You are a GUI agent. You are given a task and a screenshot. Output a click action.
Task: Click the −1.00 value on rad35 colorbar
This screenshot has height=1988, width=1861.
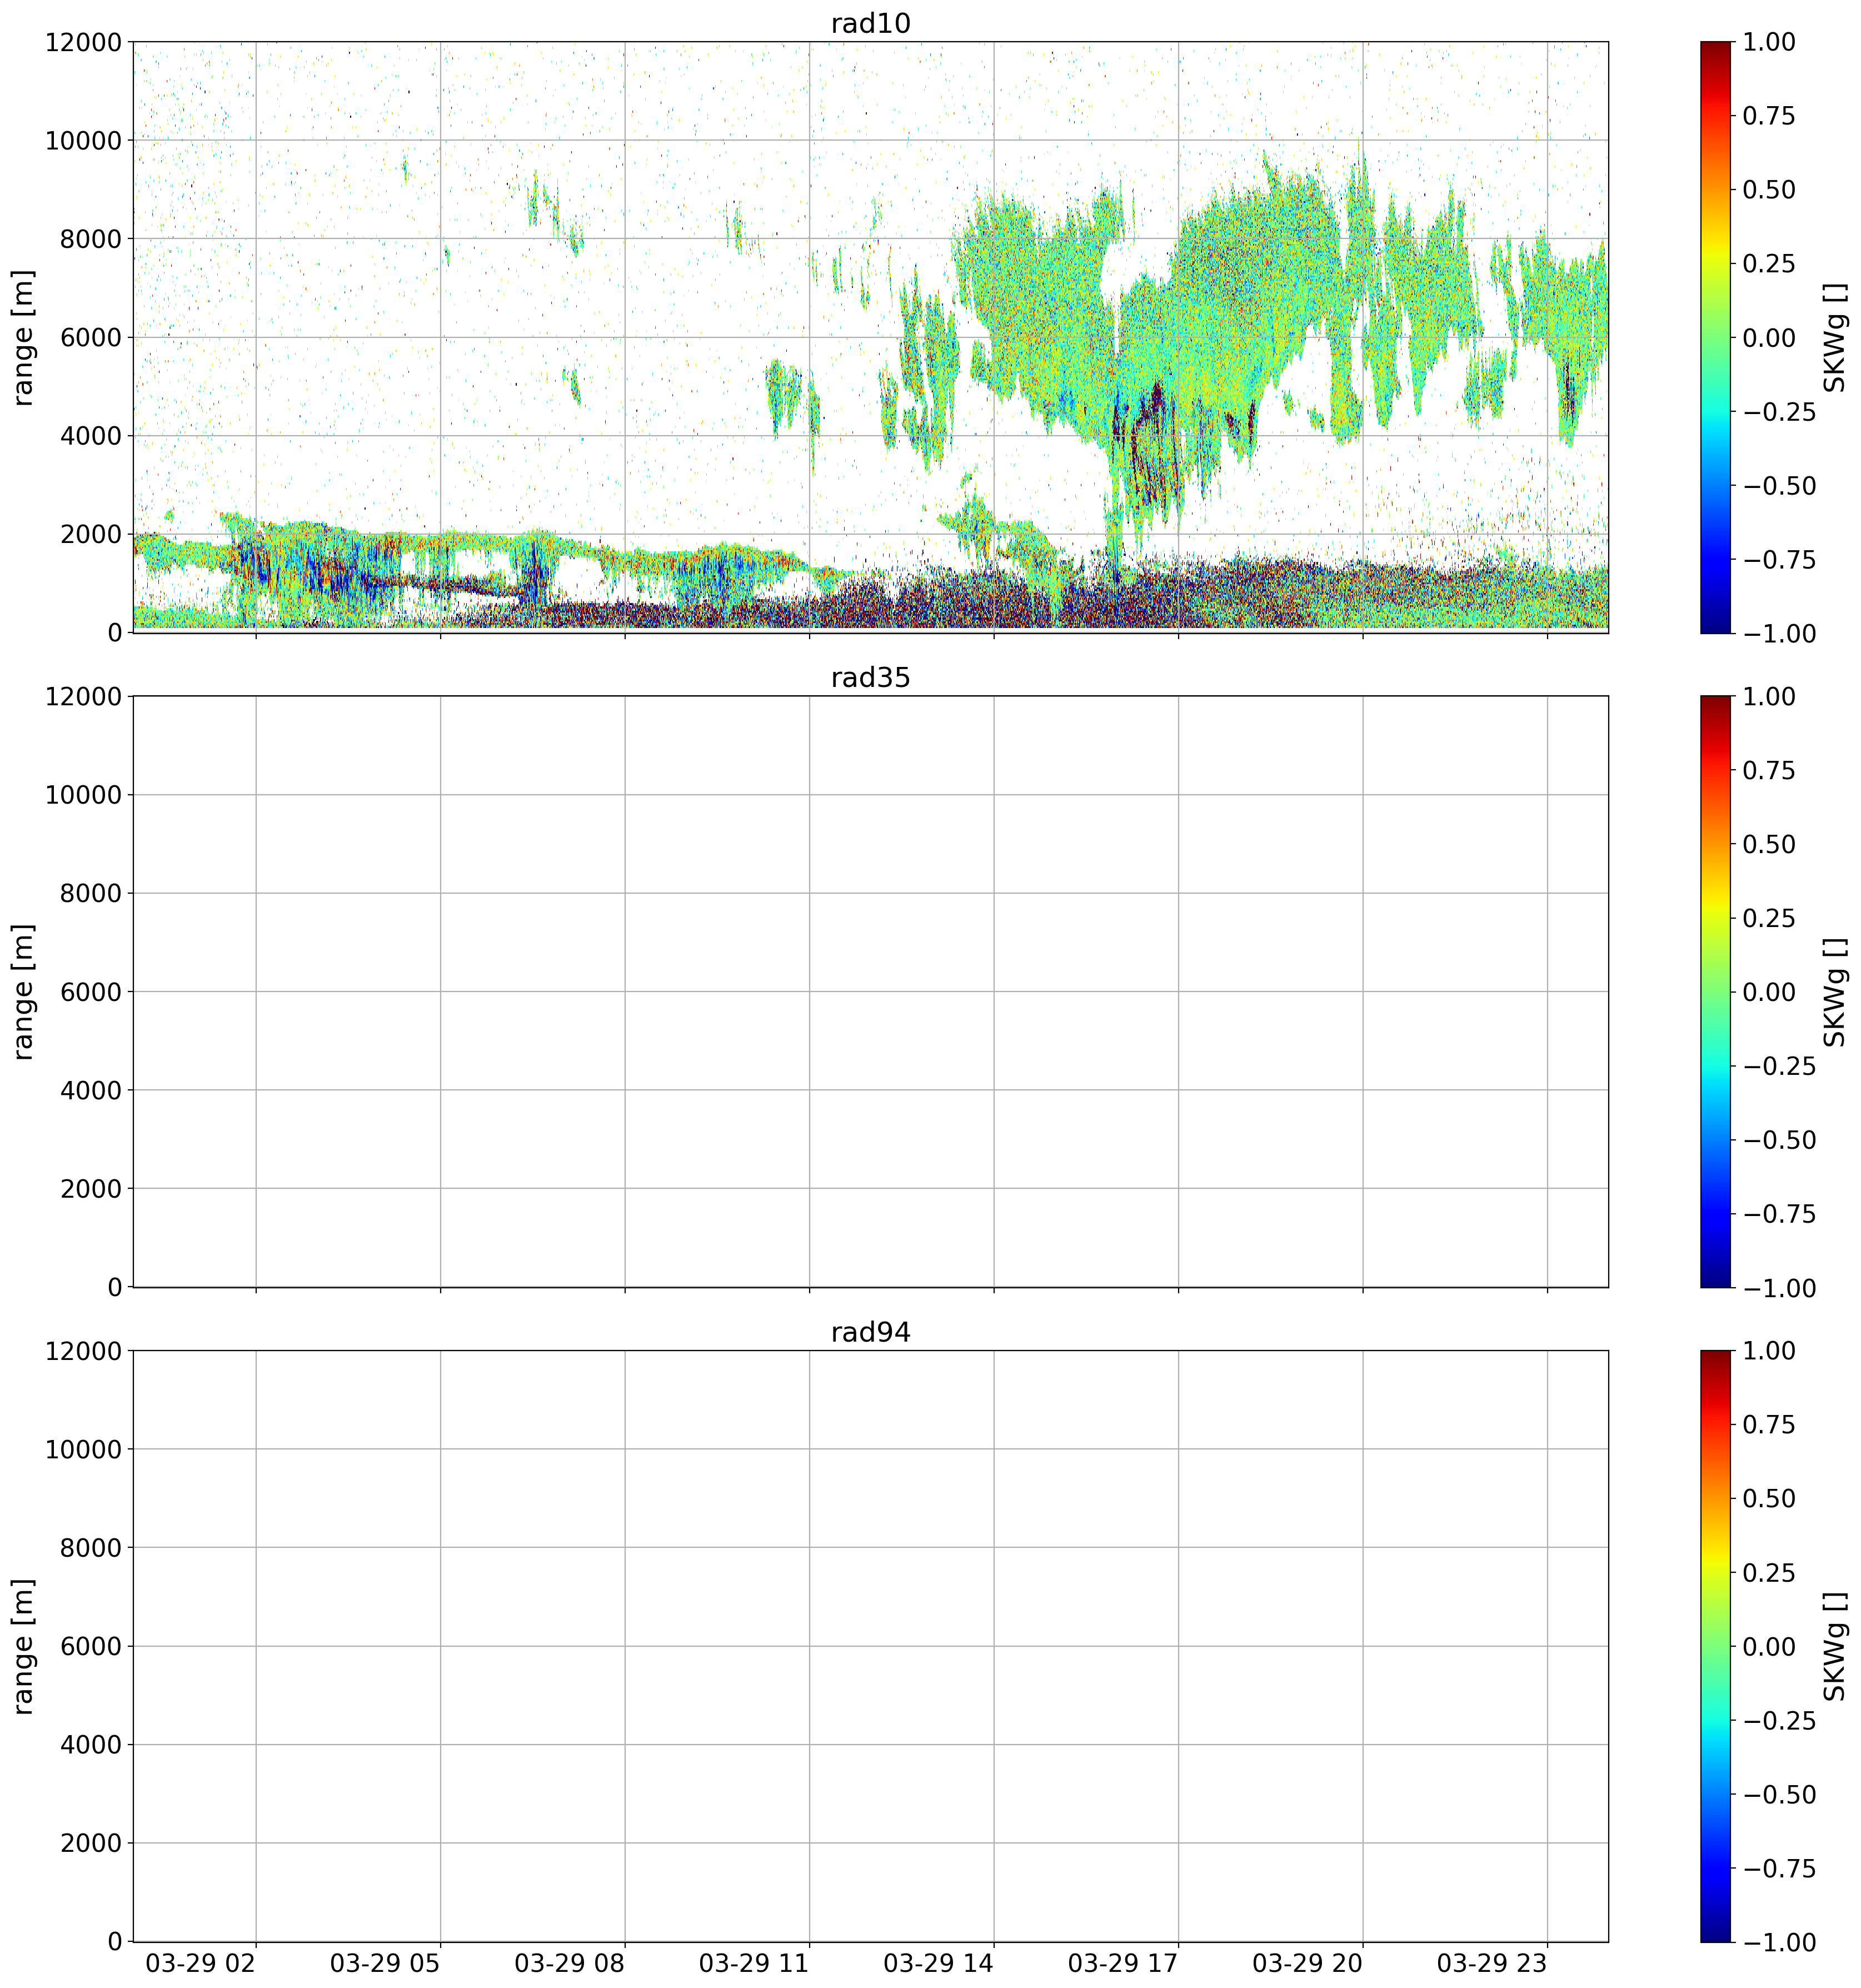(x=1779, y=1287)
